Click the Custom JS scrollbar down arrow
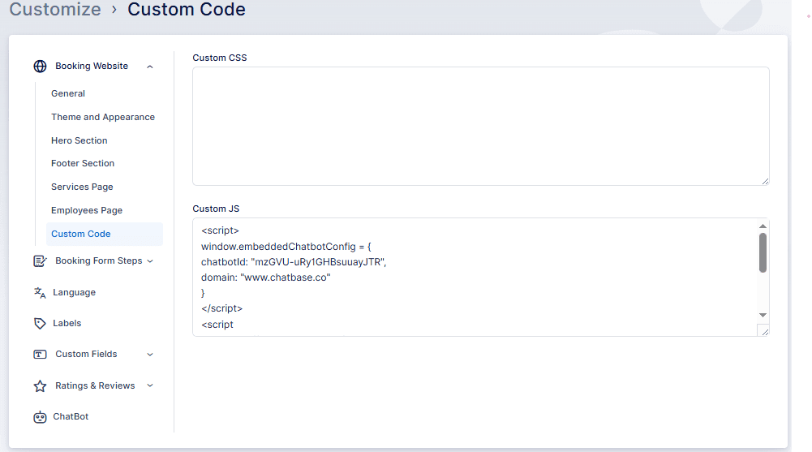The height and width of the screenshot is (452, 812). pyautogui.click(x=763, y=315)
